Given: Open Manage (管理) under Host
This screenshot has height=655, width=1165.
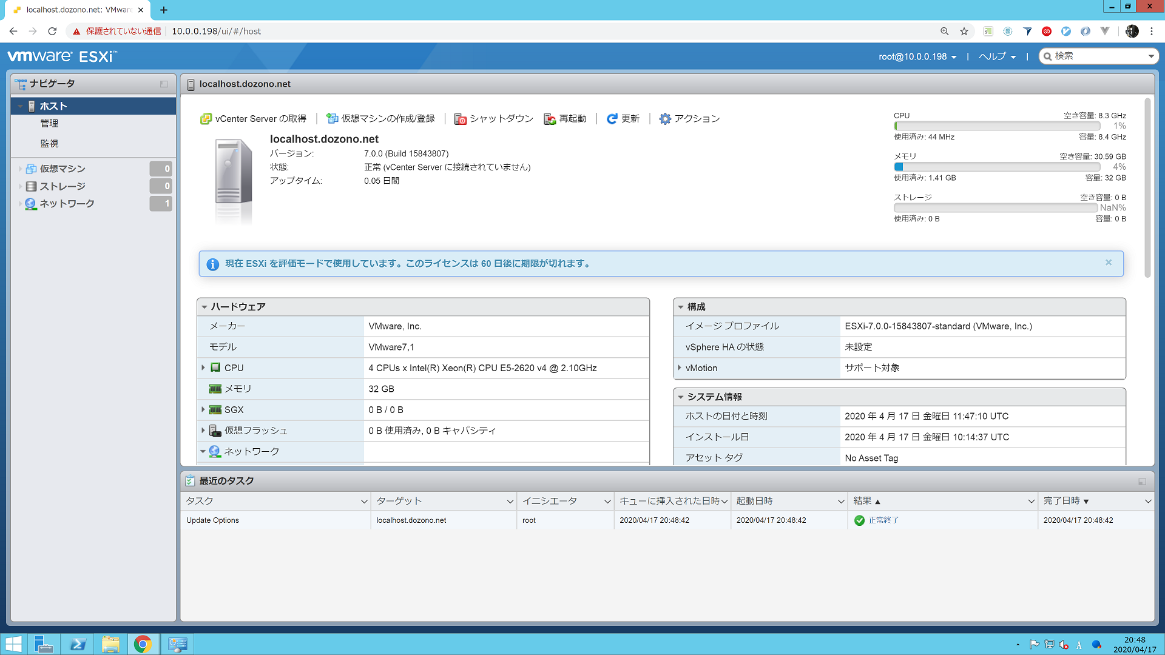Looking at the screenshot, I should pyautogui.click(x=49, y=123).
